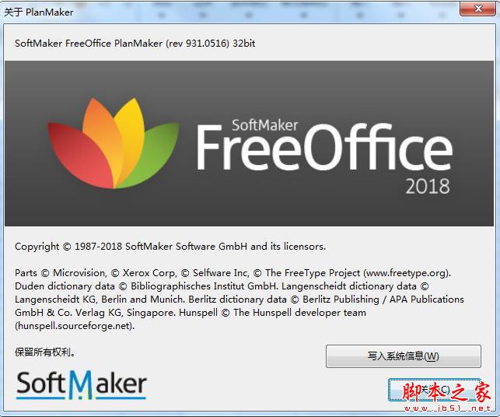This screenshot has height=417, width=500.
Task: Click the 关闭(C) button
Action: pos(435,390)
